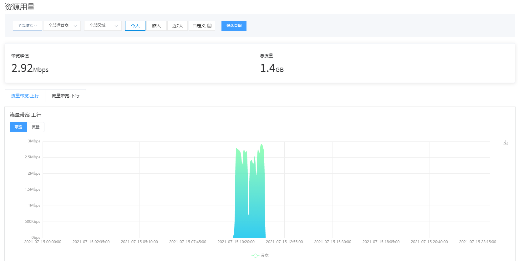The width and height of the screenshot is (518, 261).
Task: Click the 10:20:00 x-axis time label
Action: [x=236, y=242]
